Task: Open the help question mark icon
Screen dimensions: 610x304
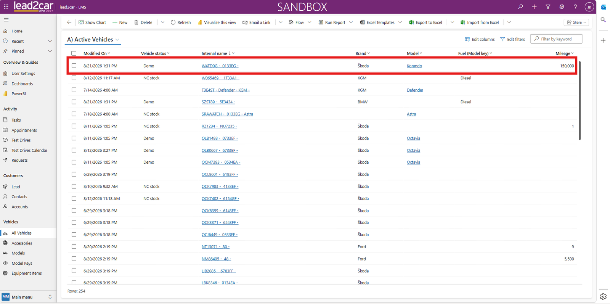Action: (x=575, y=6)
